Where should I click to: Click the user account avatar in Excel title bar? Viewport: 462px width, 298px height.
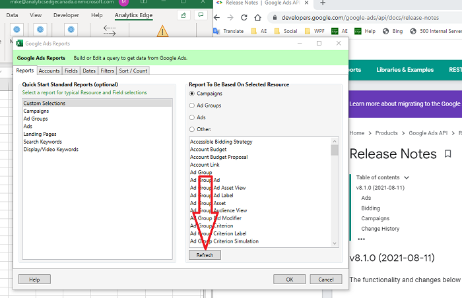pyautogui.click(x=124, y=2)
